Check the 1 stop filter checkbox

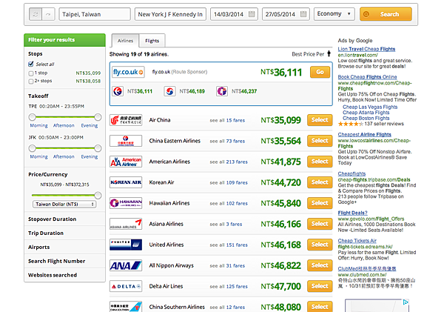[31, 73]
